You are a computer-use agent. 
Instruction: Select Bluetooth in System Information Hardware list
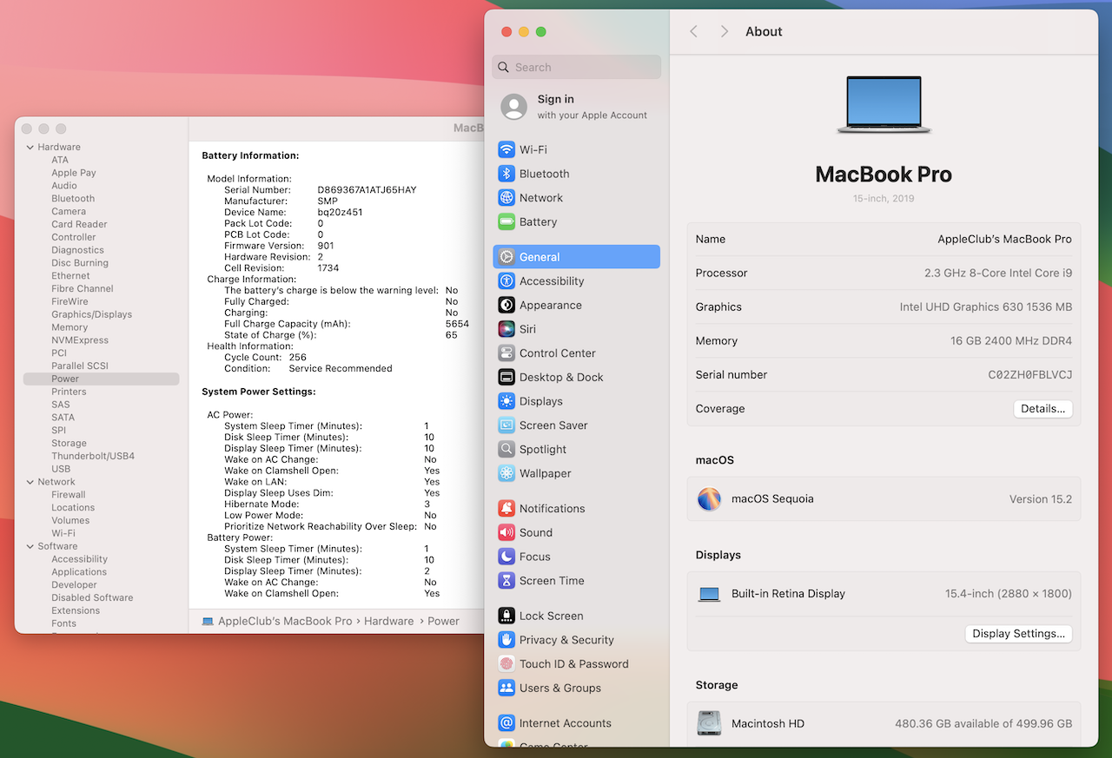73,199
